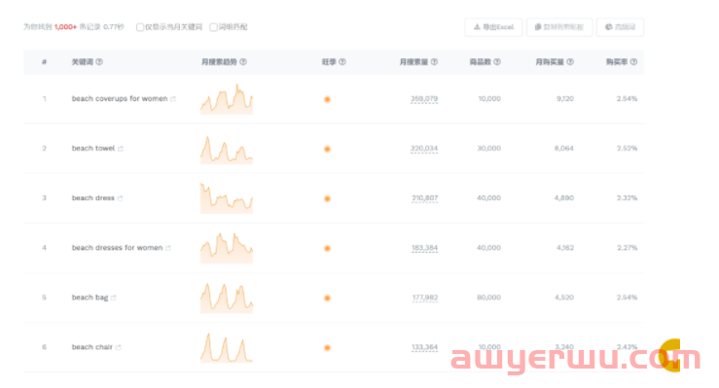This screenshot has width=719, height=388.
Task: Open external link icon for beach dress
Action: 120,198
